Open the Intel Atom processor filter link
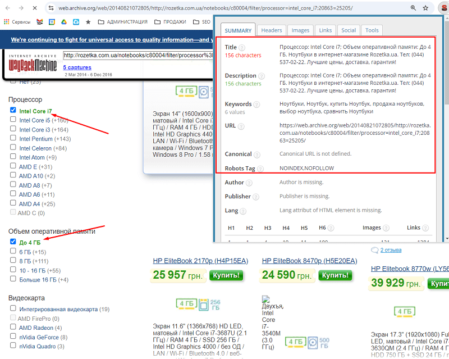This screenshot has width=449, height=359. [32, 157]
